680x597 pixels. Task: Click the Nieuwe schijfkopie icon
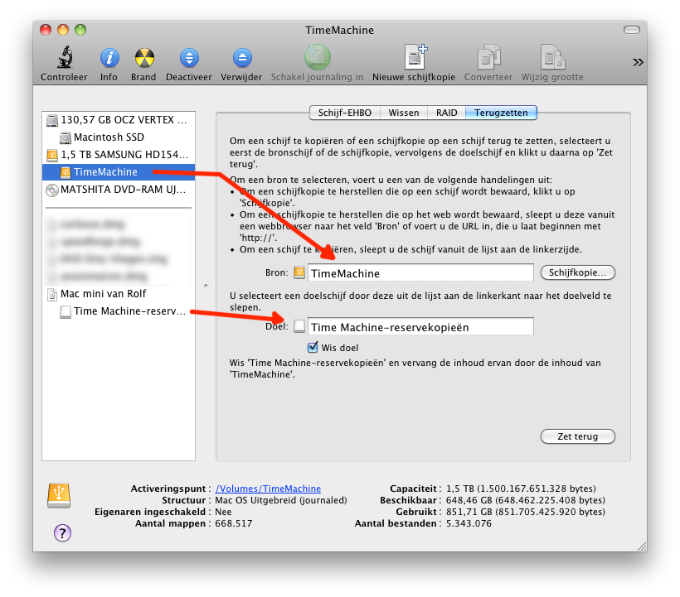(x=414, y=58)
